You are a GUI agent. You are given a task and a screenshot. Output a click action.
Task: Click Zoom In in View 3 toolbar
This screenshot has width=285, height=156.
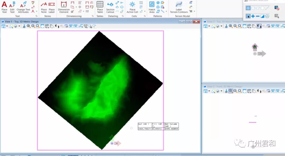[x=231, y=91]
